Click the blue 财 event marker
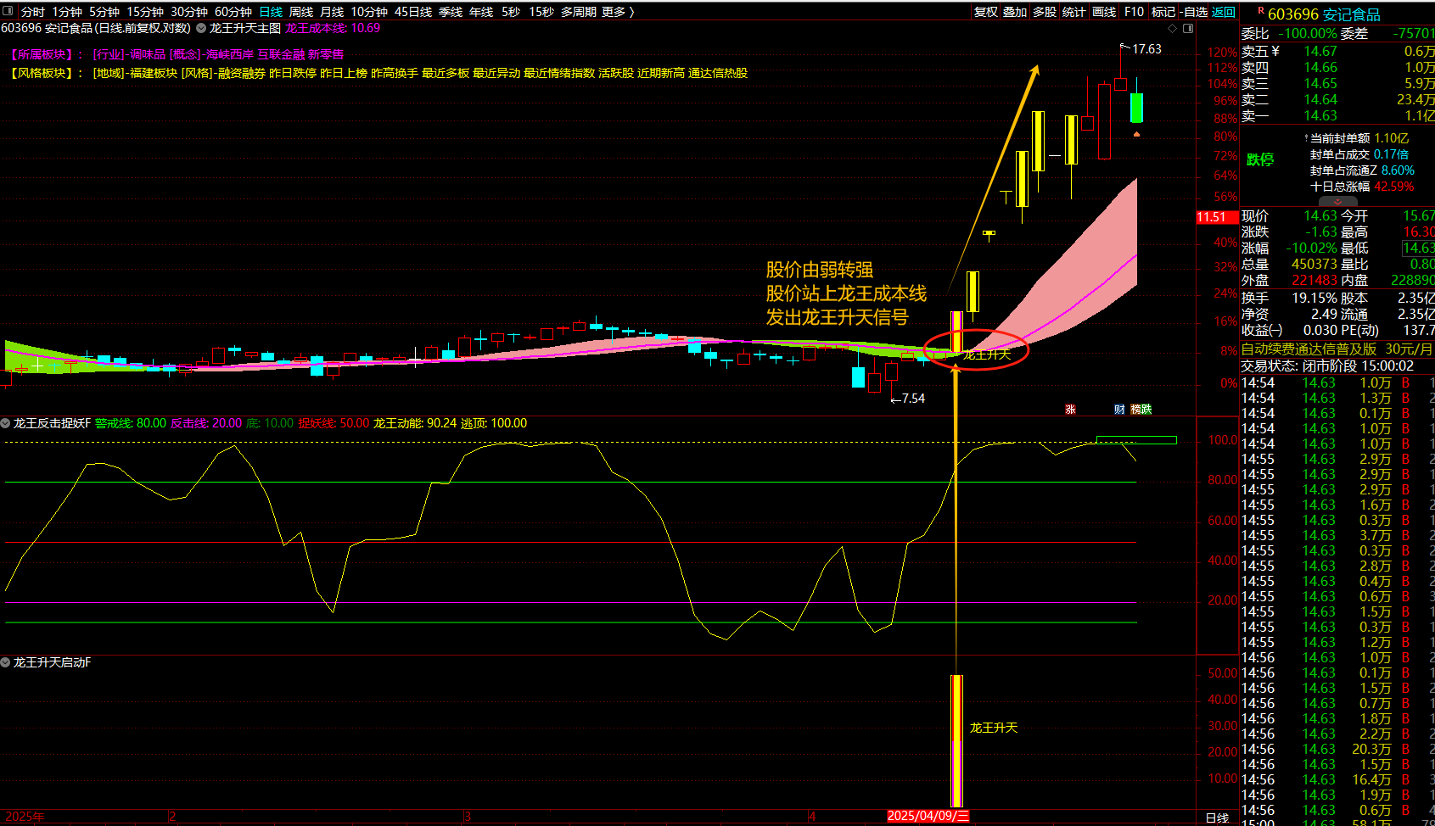 (x=1119, y=410)
